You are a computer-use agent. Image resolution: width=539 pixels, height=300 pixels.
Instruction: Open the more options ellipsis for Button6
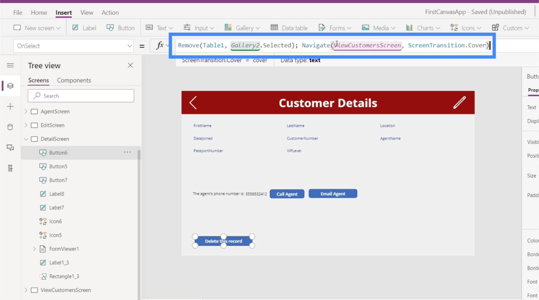point(127,152)
